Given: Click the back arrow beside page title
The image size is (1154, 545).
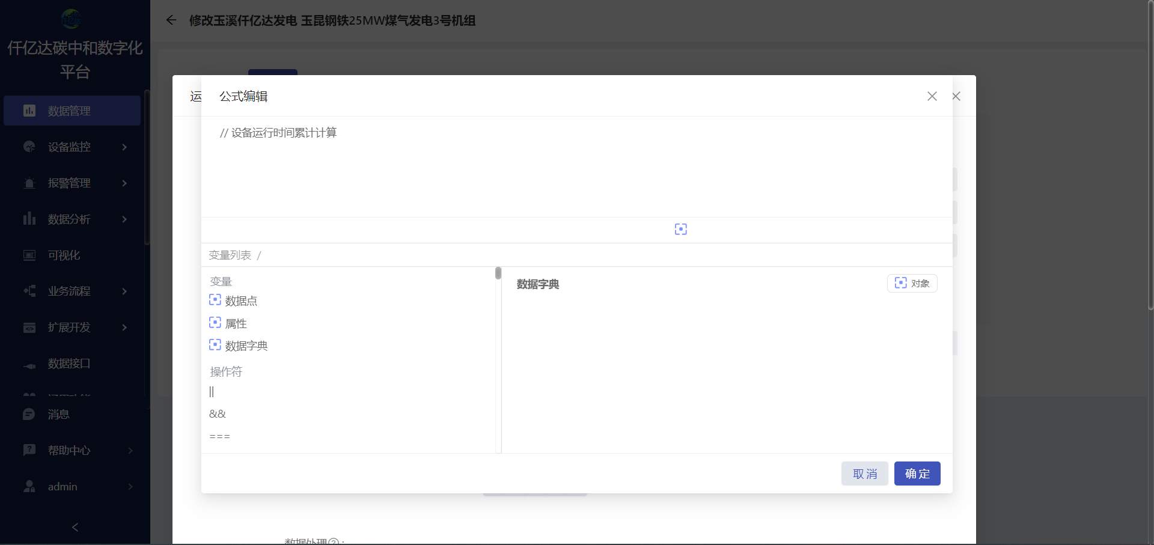Looking at the screenshot, I should 171,20.
